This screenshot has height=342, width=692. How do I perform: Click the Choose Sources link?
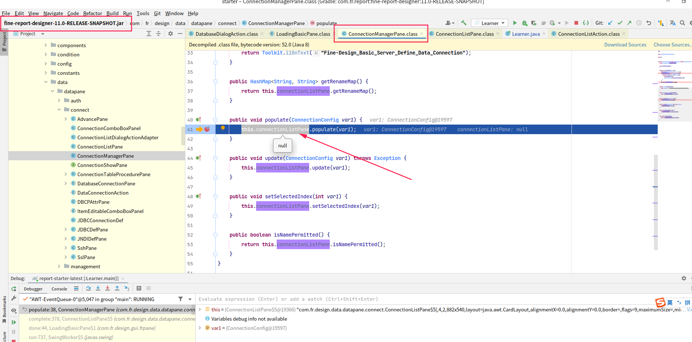point(672,45)
